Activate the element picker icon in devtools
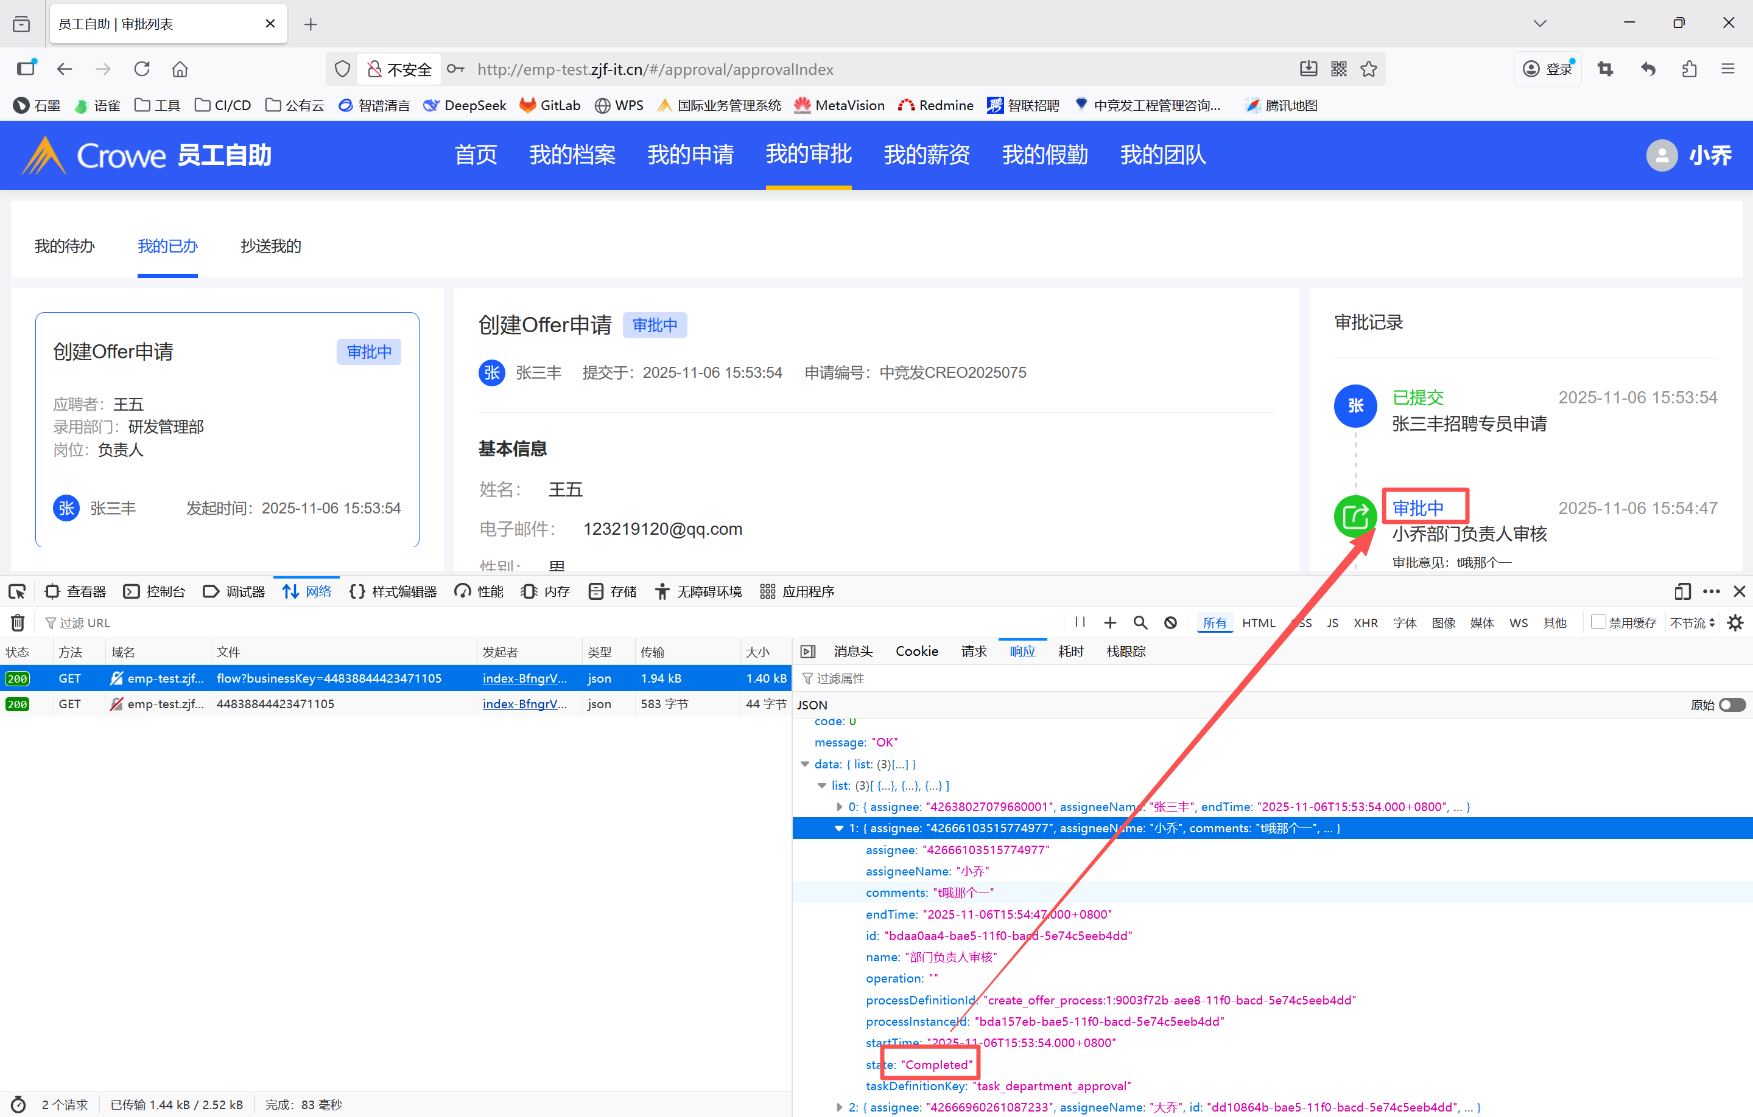This screenshot has width=1753, height=1117. pyautogui.click(x=18, y=591)
